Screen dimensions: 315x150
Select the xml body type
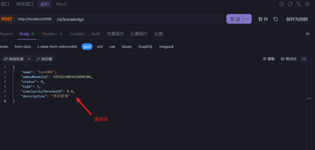100,47
